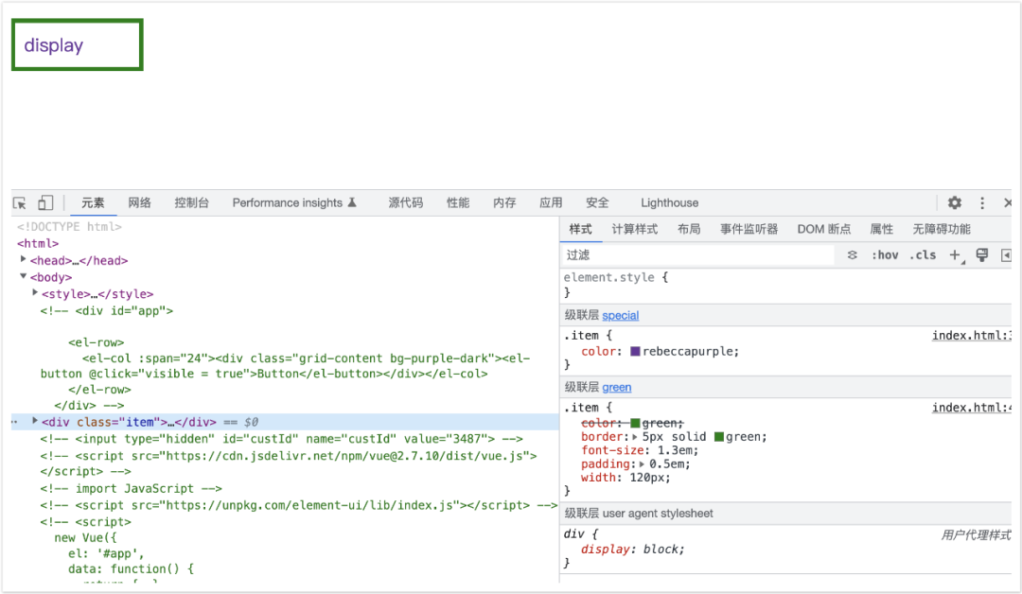Toggle the device toolbar icon
This screenshot has width=1022, height=594.
(45, 203)
